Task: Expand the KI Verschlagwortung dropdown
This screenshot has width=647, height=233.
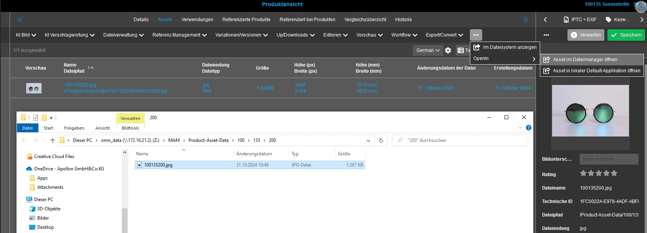Action: 70,35
